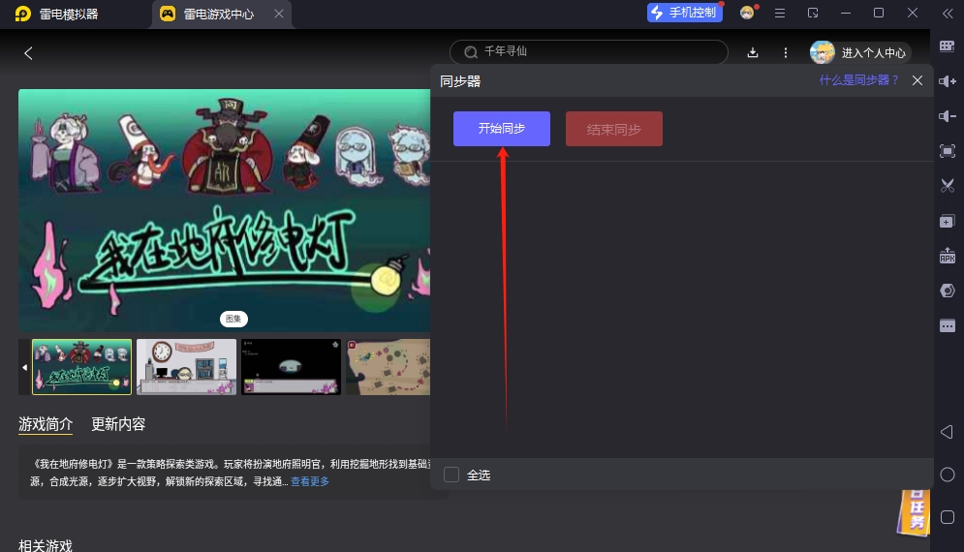Go back using the left arrow
This screenshot has width=964, height=552.
point(28,53)
